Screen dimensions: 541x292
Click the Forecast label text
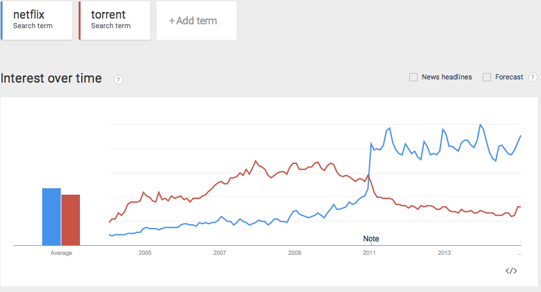pos(509,77)
